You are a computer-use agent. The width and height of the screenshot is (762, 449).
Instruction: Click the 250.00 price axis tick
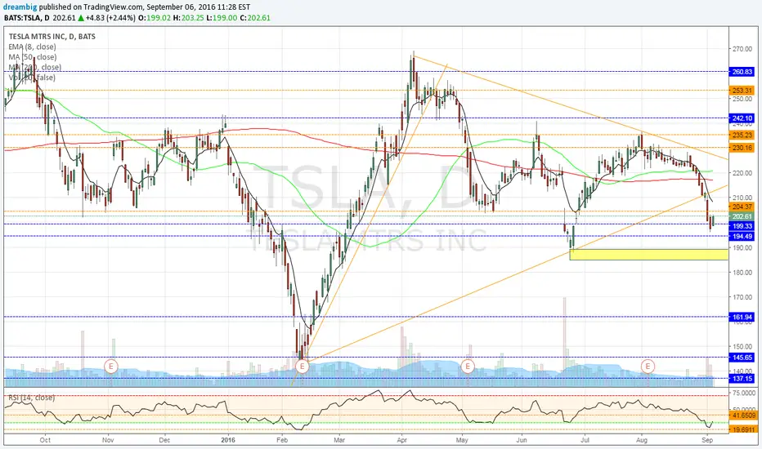[742, 99]
